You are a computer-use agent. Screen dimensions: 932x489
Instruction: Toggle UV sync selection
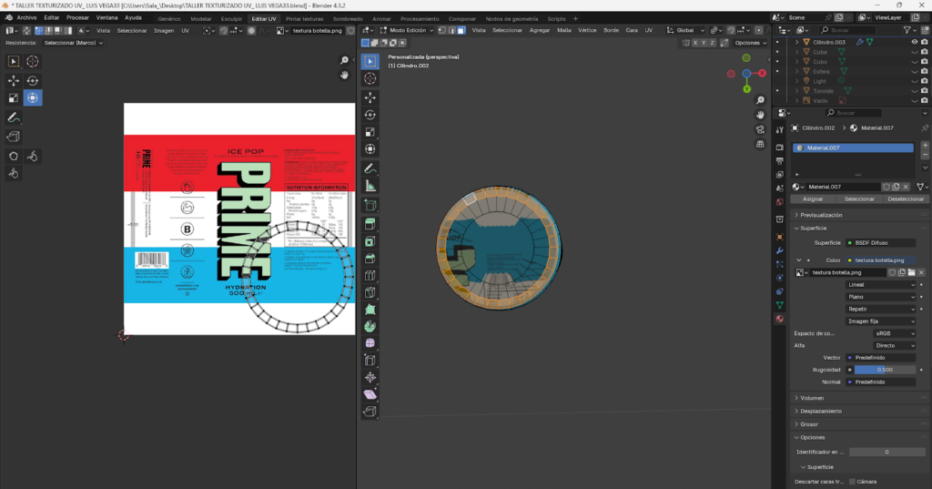(x=26, y=30)
